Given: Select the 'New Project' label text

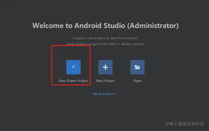Looking at the screenshot, I should [105, 81].
